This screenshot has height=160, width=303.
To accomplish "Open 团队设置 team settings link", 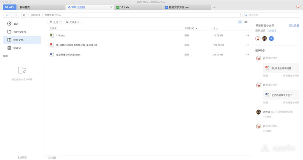I will coord(294,26).
